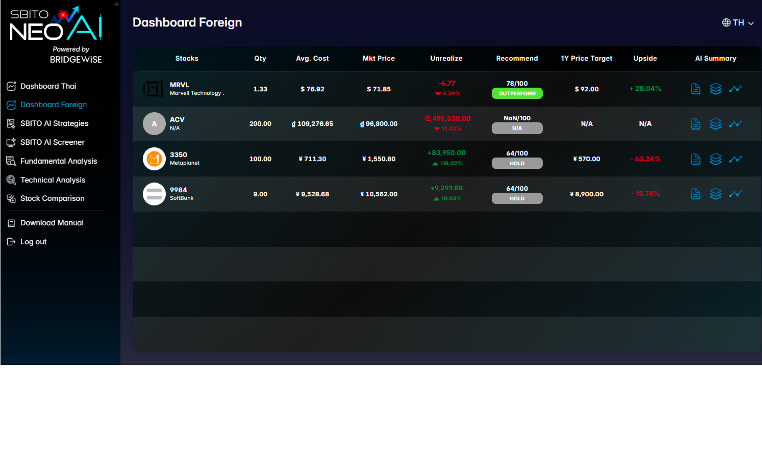Open Dashboard Thai from sidebar
This screenshot has height=462, width=762.
point(48,86)
